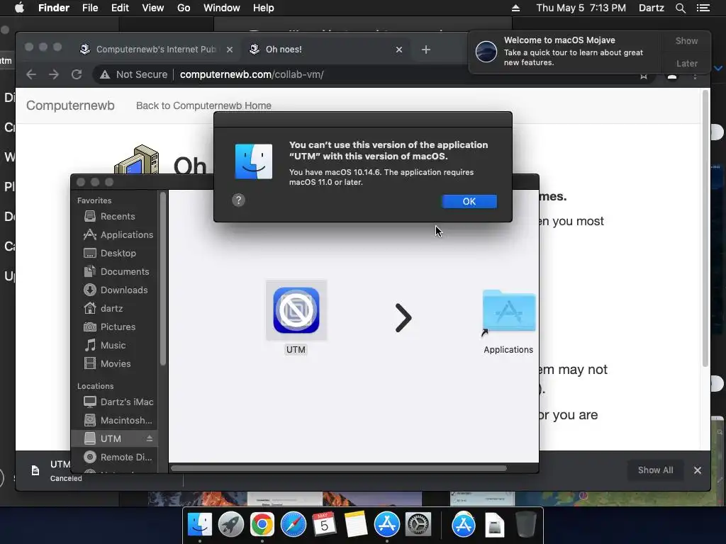The width and height of the screenshot is (726, 544).
Task: Open Spotlight search in the menu bar
Action: [680, 8]
